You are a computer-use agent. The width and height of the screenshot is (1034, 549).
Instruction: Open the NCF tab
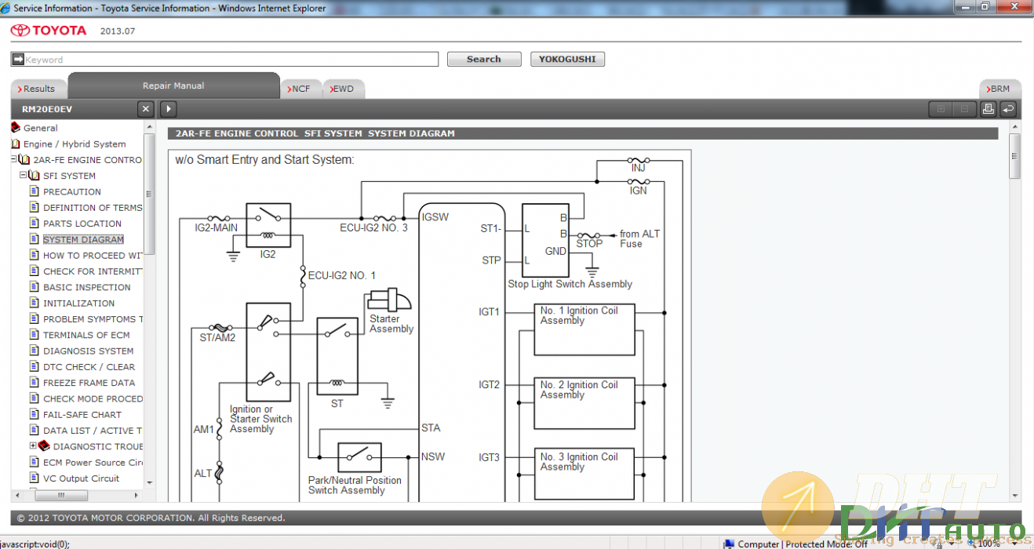(300, 89)
